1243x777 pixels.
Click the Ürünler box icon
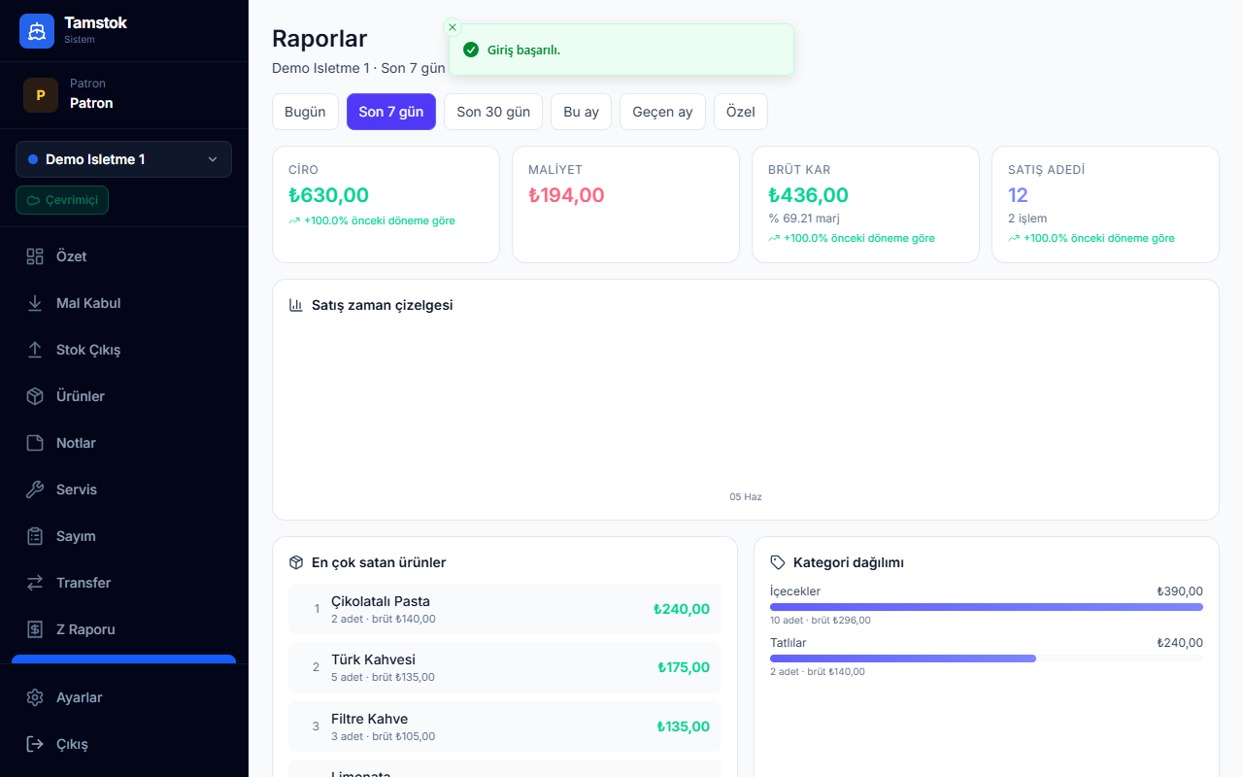[35, 396]
